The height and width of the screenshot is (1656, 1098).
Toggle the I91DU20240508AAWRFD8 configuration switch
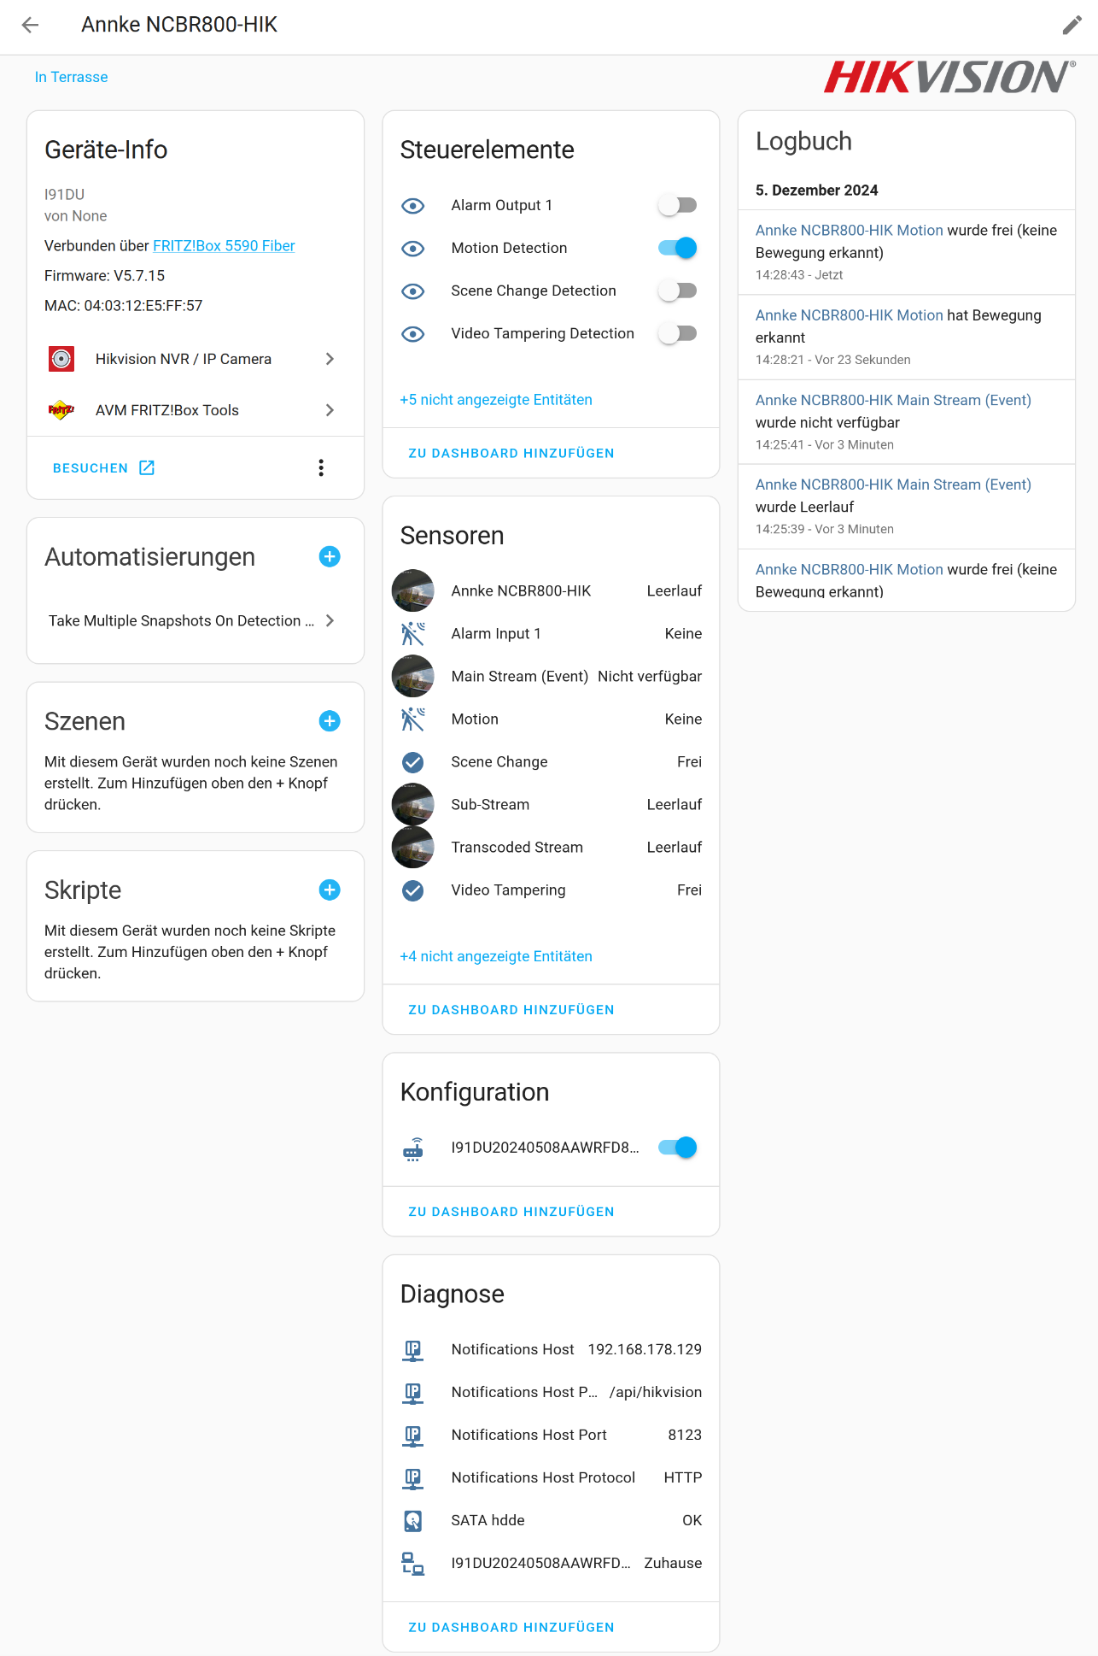[x=678, y=1148]
